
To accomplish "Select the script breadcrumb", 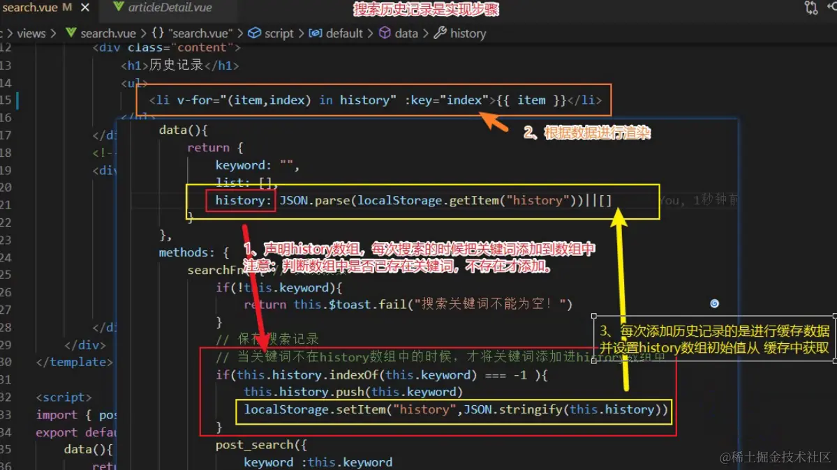I will (279, 33).
